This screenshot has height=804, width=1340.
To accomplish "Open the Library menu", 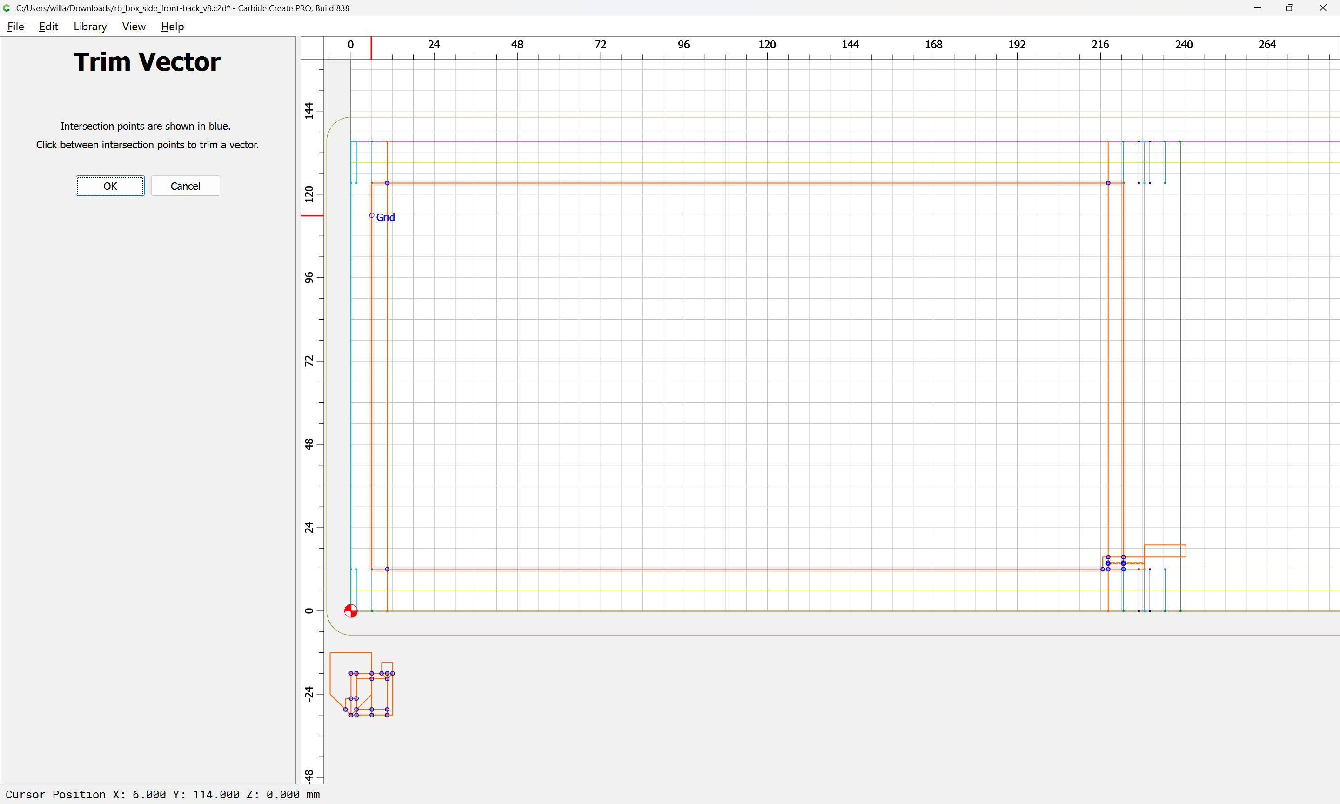I will (x=90, y=27).
